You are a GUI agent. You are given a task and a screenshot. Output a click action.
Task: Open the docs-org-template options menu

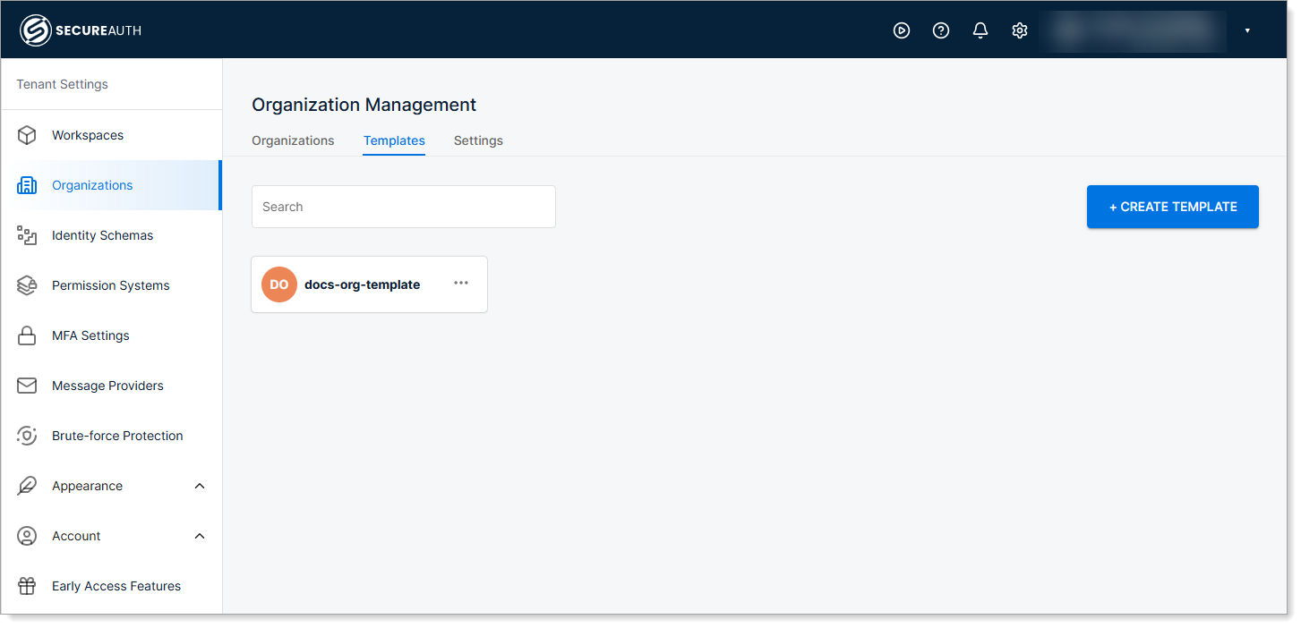pyautogui.click(x=461, y=283)
